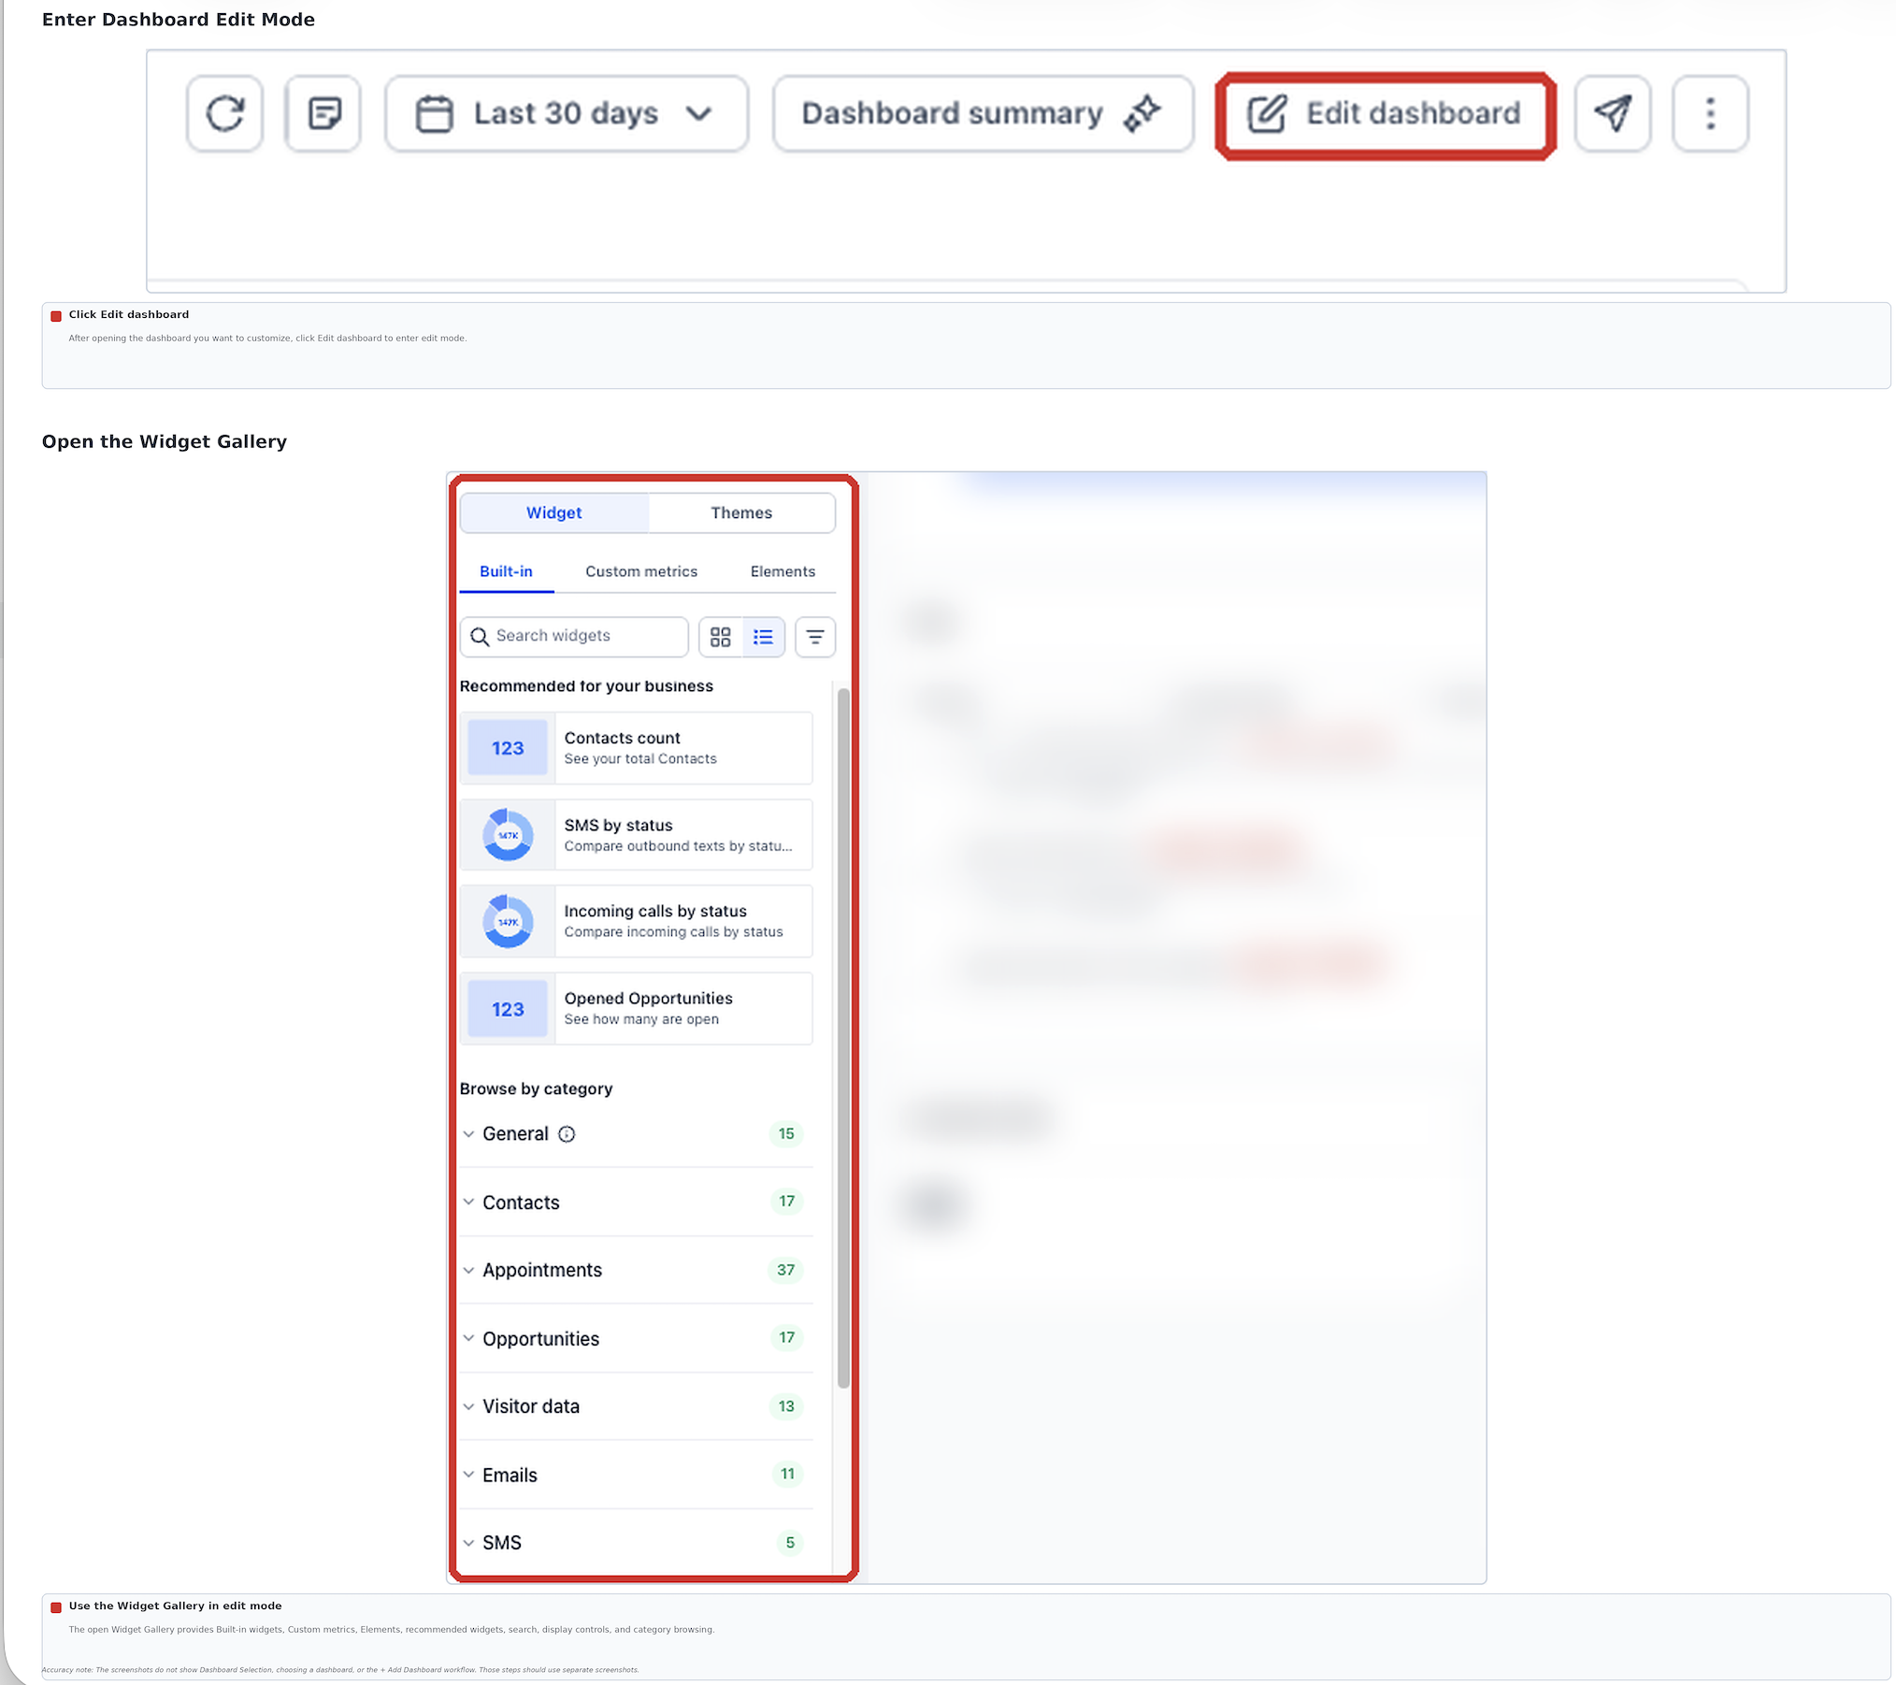Screen dimensions: 1896x1685
Task: Switch to the Widget tab
Action: (x=554, y=512)
